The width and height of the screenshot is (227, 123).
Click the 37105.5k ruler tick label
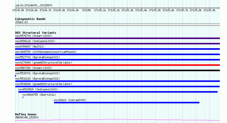point(155,10)
